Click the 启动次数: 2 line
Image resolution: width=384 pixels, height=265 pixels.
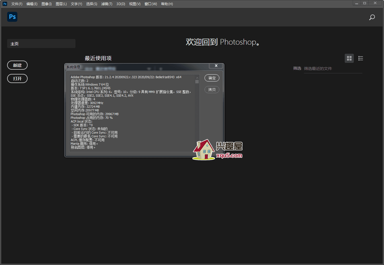pos(79,81)
